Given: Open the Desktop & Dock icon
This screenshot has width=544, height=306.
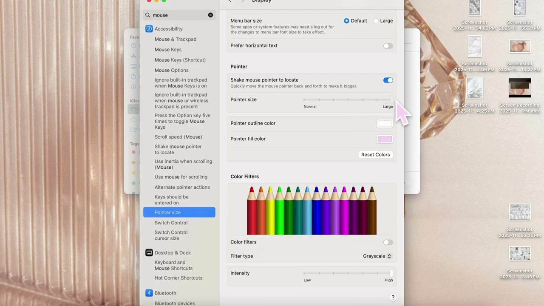Looking at the screenshot, I should tap(149, 252).
